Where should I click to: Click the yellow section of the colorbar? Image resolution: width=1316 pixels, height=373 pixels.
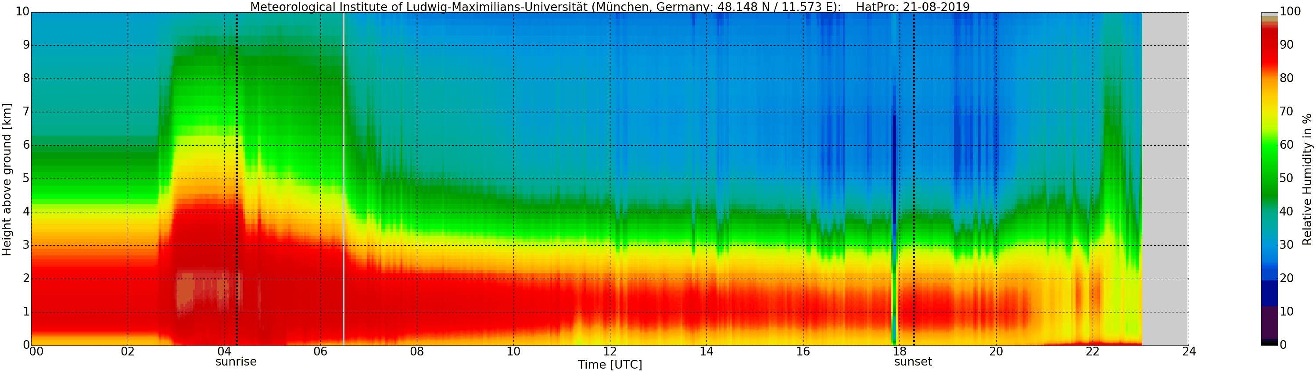[x=1269, y=110]
